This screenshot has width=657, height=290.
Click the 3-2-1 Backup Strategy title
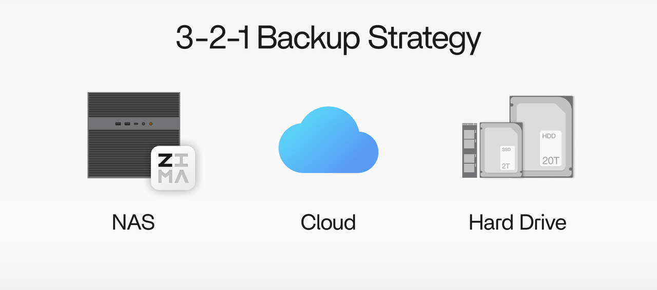328,38
